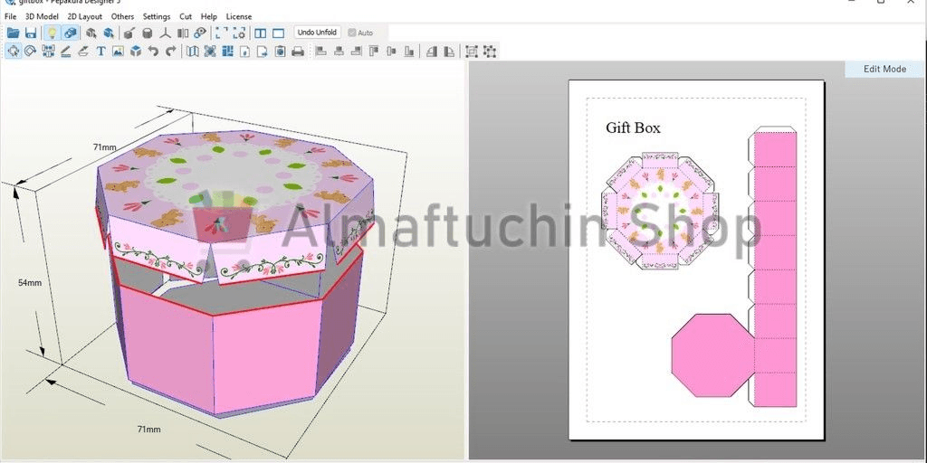Toggle the texture display icon beside the bulb
Screen dimensions: 927x463
pyautogui.click(x=70, y=33)
